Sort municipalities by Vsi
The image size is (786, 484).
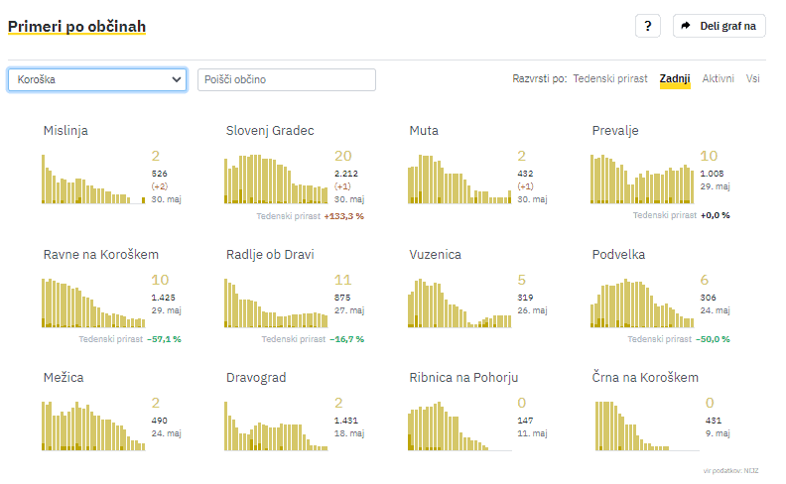pos(753,78)
